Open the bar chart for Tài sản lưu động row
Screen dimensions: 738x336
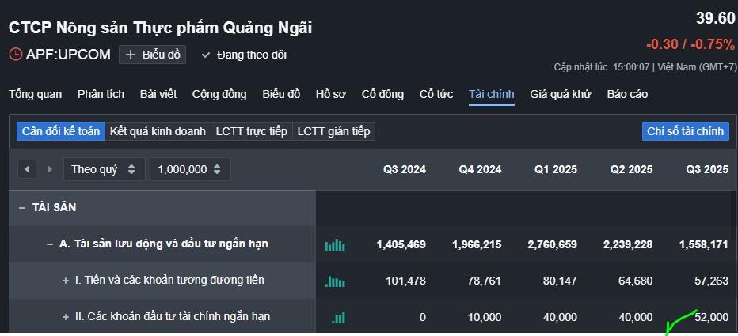335,245
